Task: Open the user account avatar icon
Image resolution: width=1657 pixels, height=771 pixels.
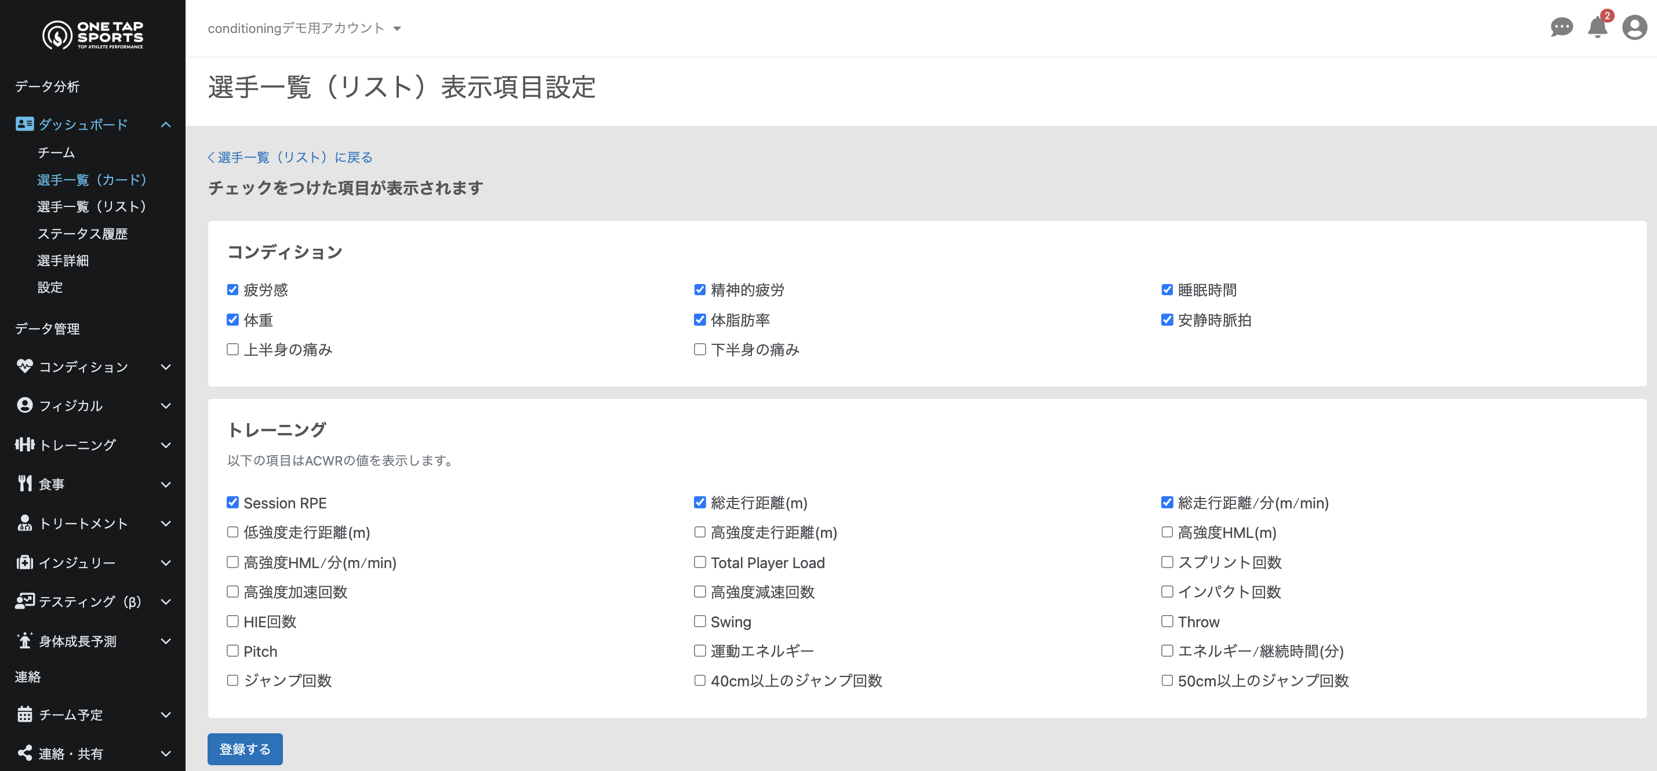Action: click(1634, 28)
